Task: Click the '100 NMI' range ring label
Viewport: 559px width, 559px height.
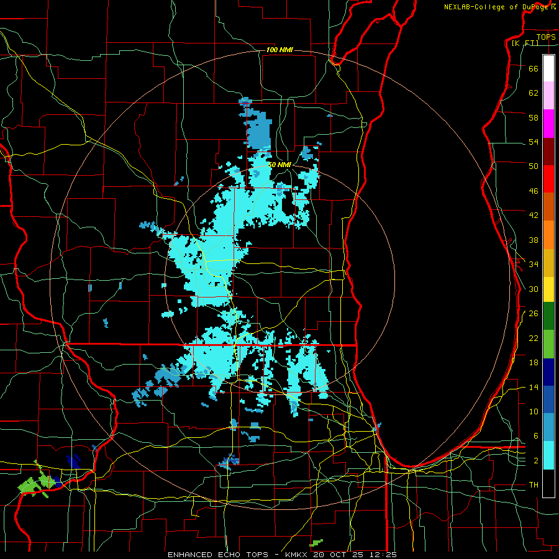Action: [x=279, y=50]
